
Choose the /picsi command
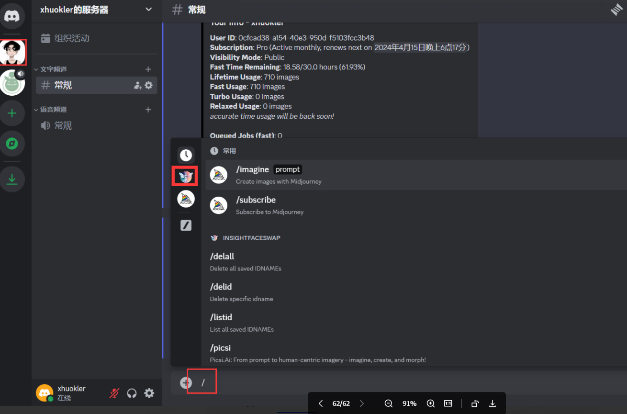[x=416, y=353]
